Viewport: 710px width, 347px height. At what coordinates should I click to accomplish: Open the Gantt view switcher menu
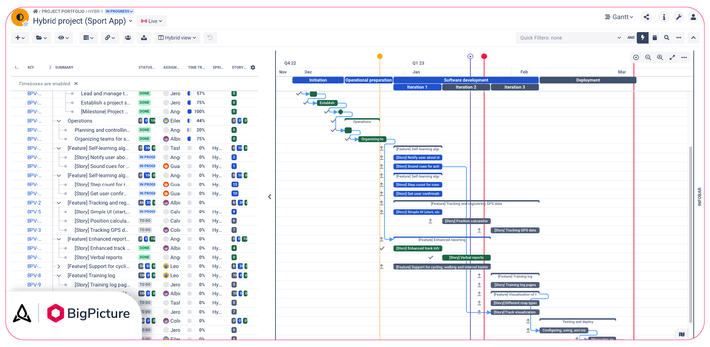click(619, 17)
